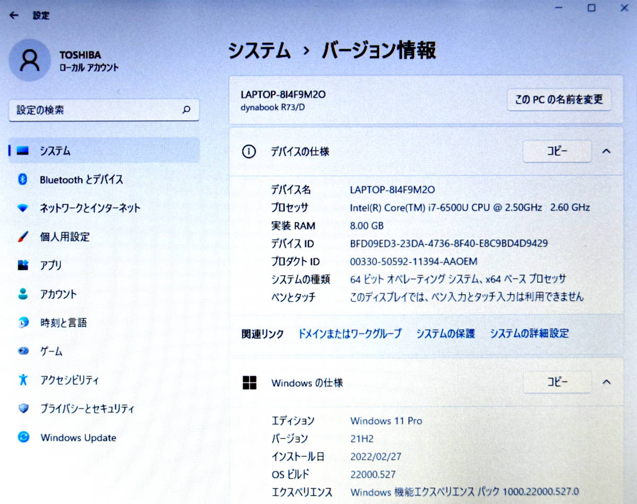Click the Intel Core i7-6500U processor value
Image resolution: width=637 pixels, height=504 pixels.
point(470,208)
